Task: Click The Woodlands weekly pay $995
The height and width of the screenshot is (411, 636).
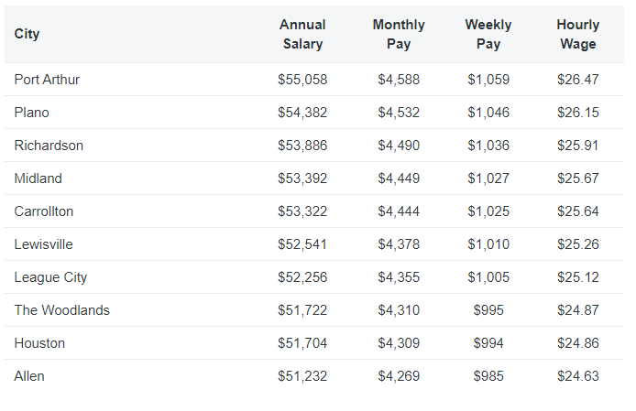Action: pyautogui.click(x=488, y=310)
